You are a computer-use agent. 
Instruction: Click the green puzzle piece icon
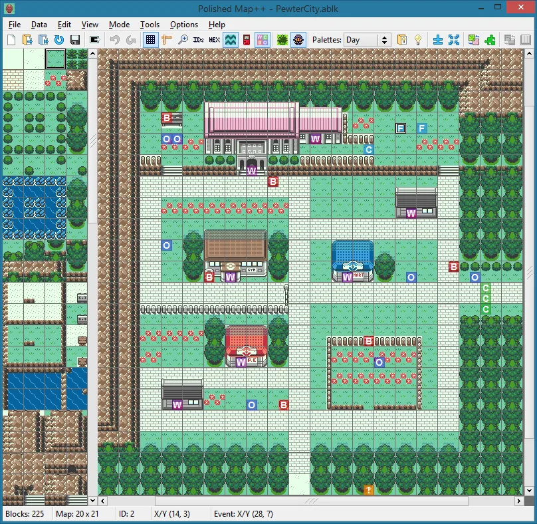490,40
